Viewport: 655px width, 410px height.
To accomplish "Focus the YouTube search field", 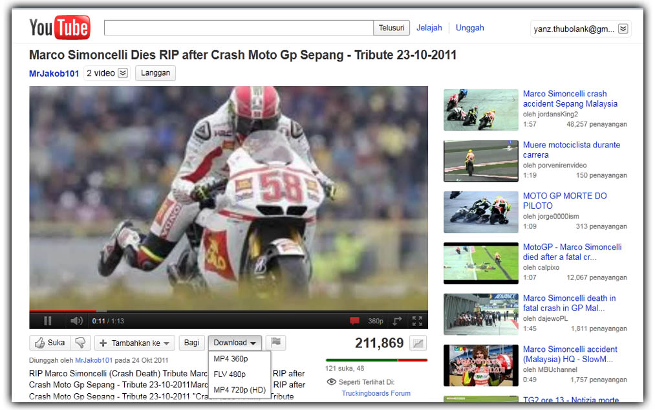I will coord(239,28).
